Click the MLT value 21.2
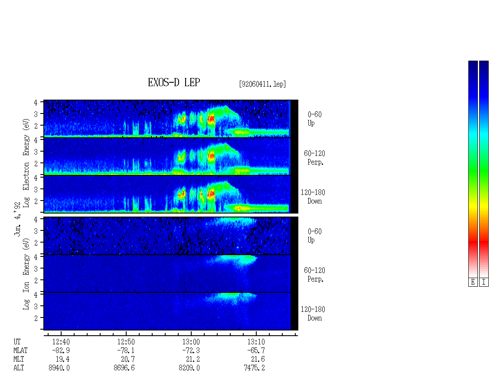The width and height of the screenshot is (490, 379). (x=193, y=360)
